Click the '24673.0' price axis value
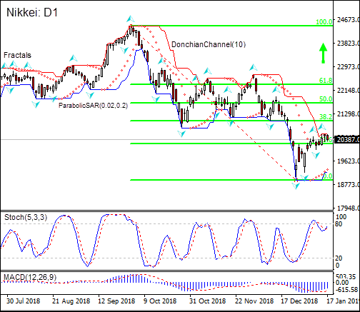The image size is (360, 312). tap(348, 19)
